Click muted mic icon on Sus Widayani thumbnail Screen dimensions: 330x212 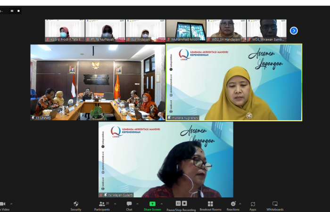(128, 39)
